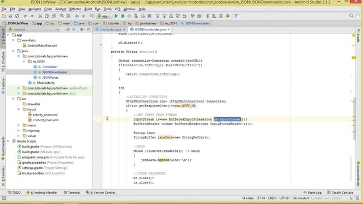Toggle the Build Variants tool window

(x=3, y=148)
